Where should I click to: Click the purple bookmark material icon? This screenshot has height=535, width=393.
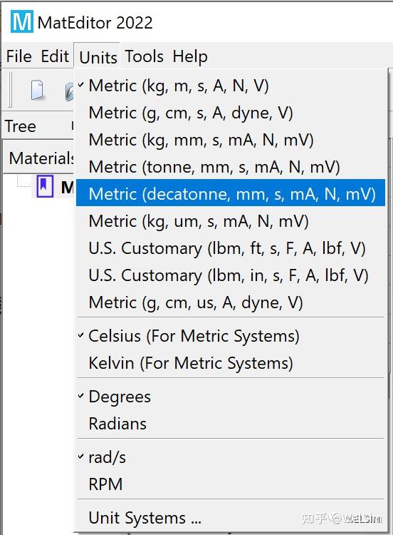tap(45, 186)
